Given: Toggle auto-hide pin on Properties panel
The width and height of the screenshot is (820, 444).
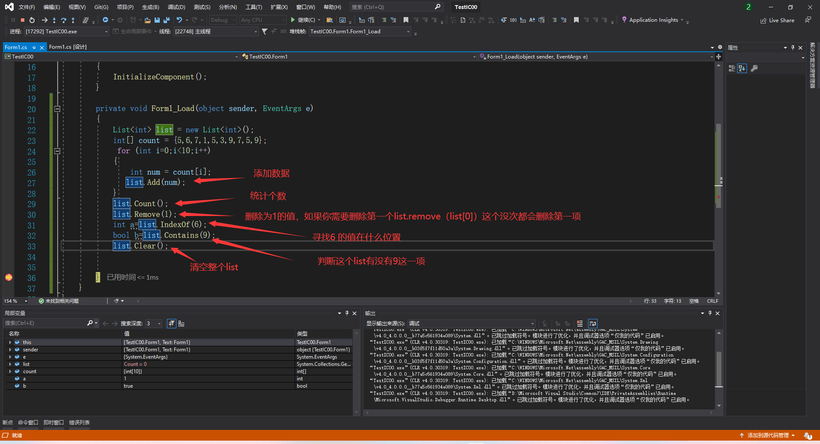Looking at the screenshot, I should tap(793, 48).
